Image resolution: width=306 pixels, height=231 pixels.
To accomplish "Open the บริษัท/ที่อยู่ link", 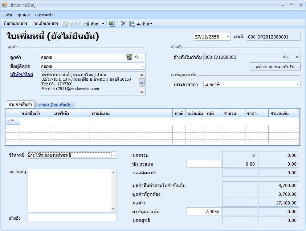I will tap(22, 74).
